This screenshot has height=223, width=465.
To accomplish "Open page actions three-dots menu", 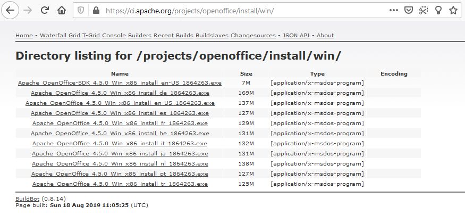I will pos(394,10).
